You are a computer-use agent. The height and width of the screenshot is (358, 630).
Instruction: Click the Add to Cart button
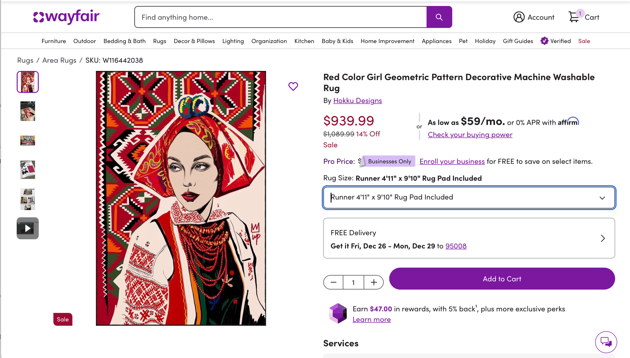tap(502, 279)
